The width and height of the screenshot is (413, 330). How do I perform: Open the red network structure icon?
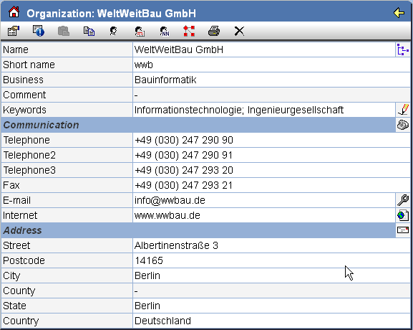pos(189,31)
